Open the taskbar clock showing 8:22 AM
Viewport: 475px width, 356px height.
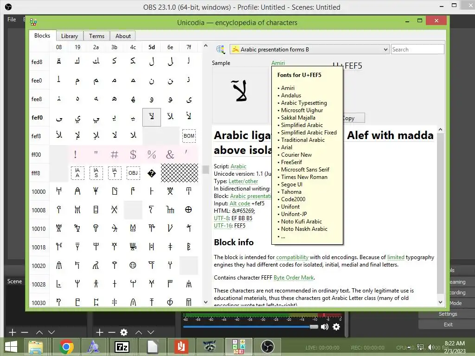455,347
